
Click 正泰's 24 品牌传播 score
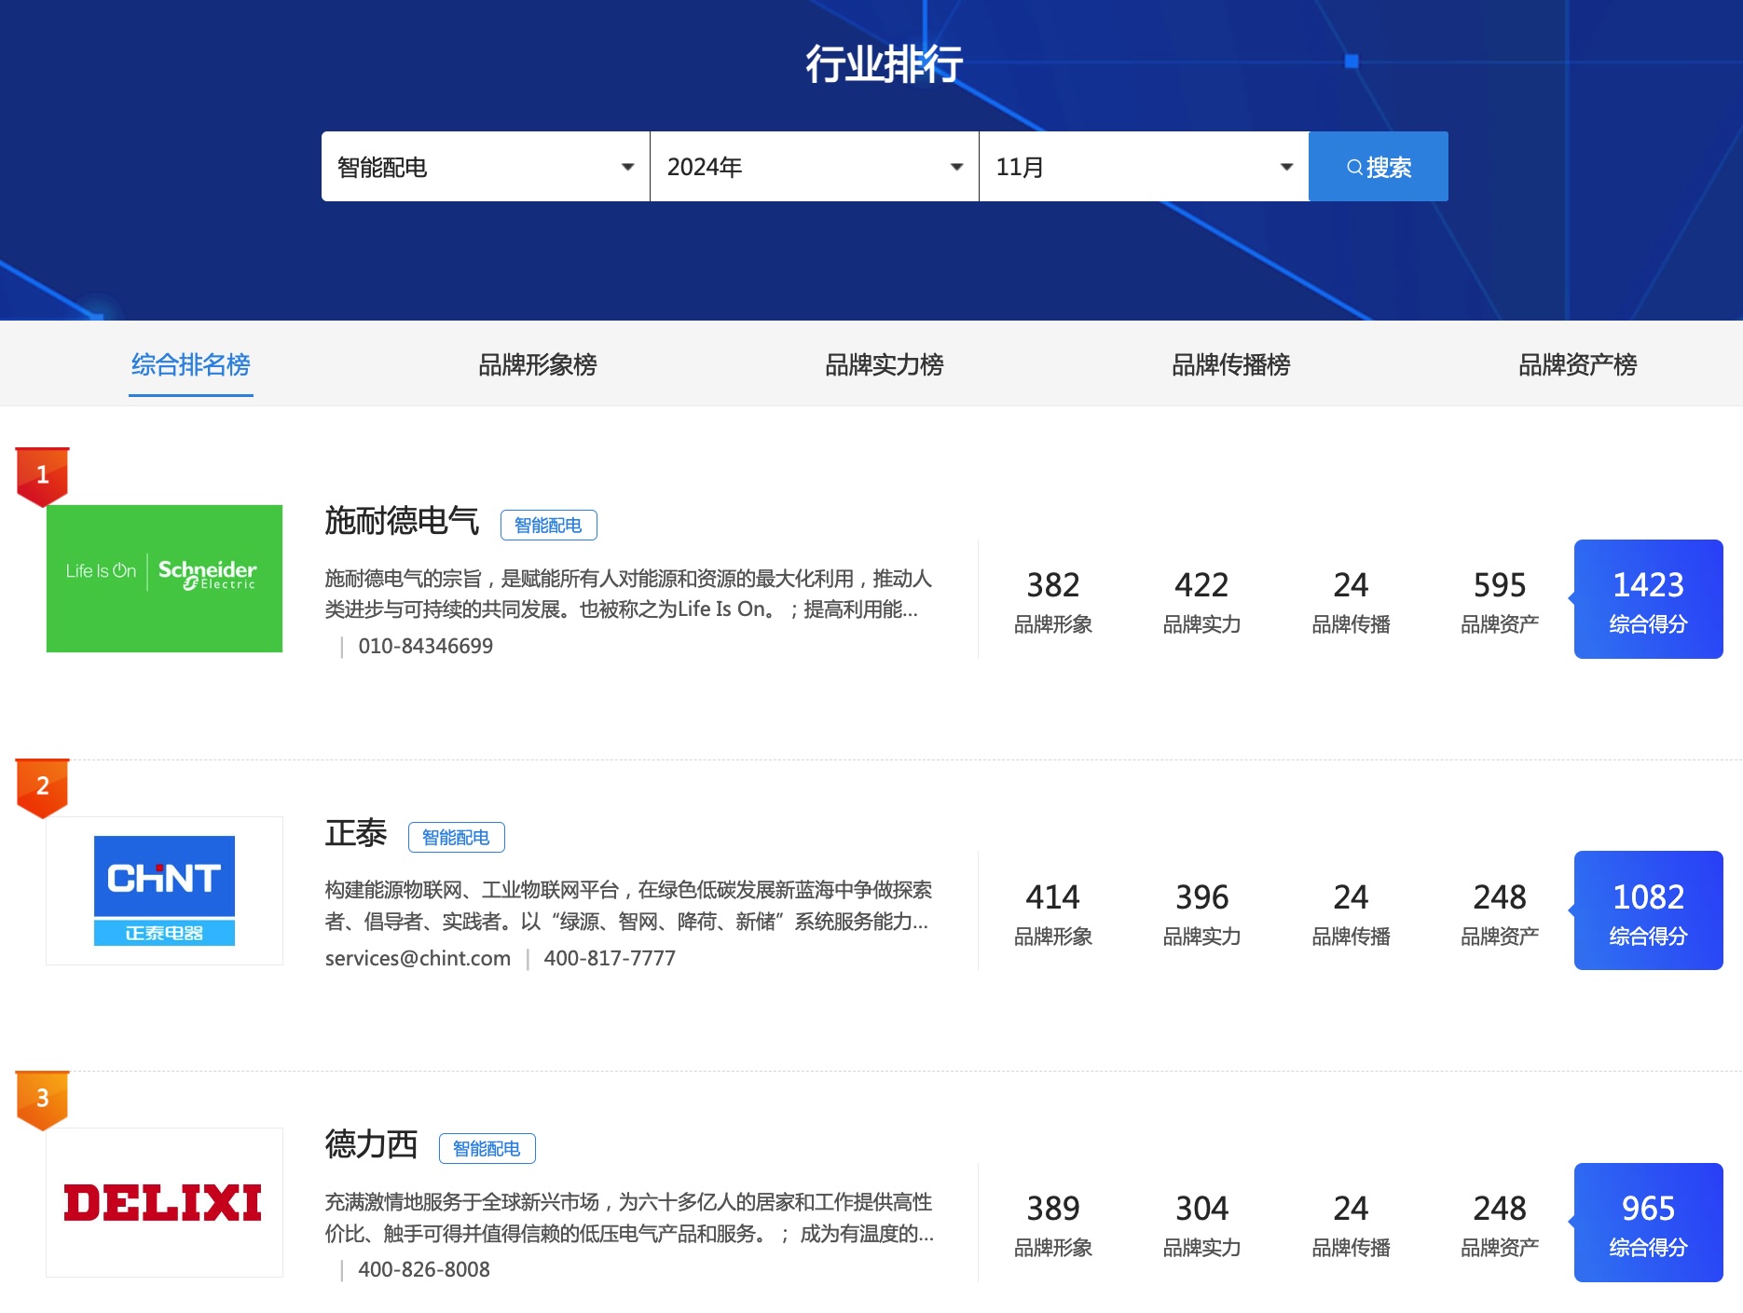coord(1351,913)
